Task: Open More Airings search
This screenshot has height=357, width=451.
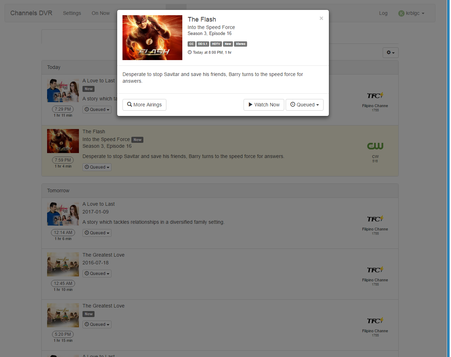Action: pos(144,105)
